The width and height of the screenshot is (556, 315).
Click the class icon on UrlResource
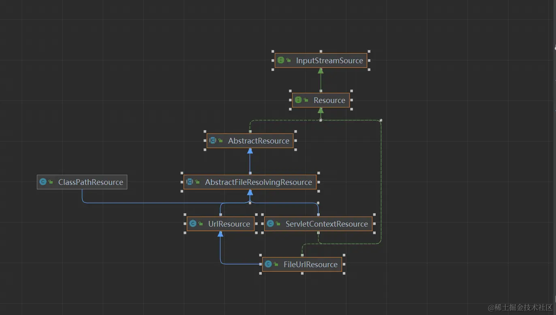point(192,223)
